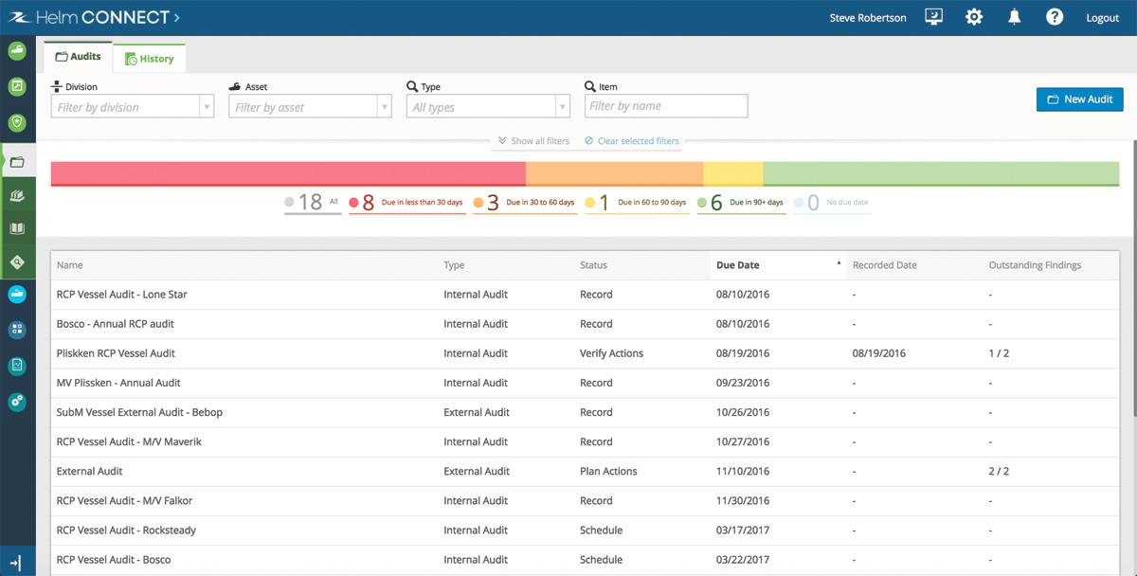Open the Asset filter dropdown
Image resolution: width=1137 pixels, height=576 pixels.
310,107
